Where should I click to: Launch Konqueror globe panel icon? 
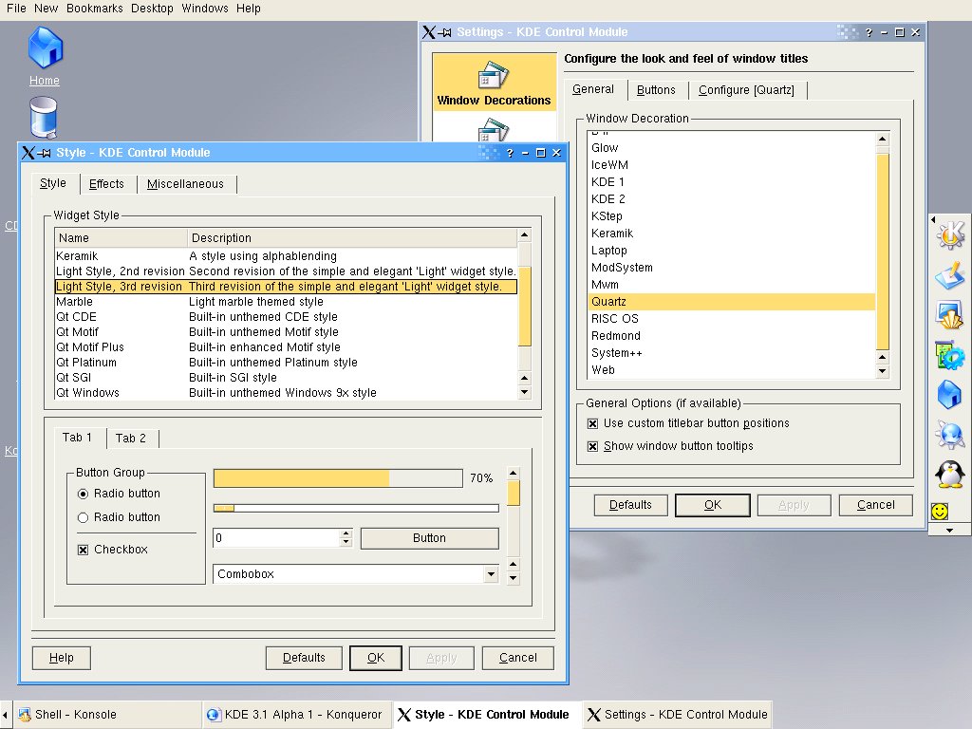click(x=949, y=434)
